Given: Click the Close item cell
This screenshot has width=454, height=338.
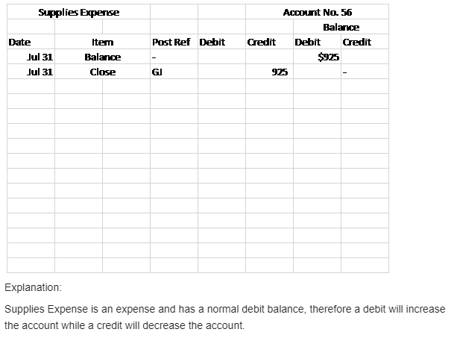Looking at the screenshot, I should (102, 72).
